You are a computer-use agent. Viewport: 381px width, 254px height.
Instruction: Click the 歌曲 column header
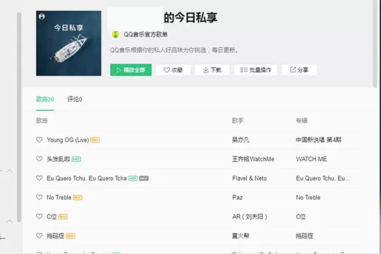coord(42,121)
